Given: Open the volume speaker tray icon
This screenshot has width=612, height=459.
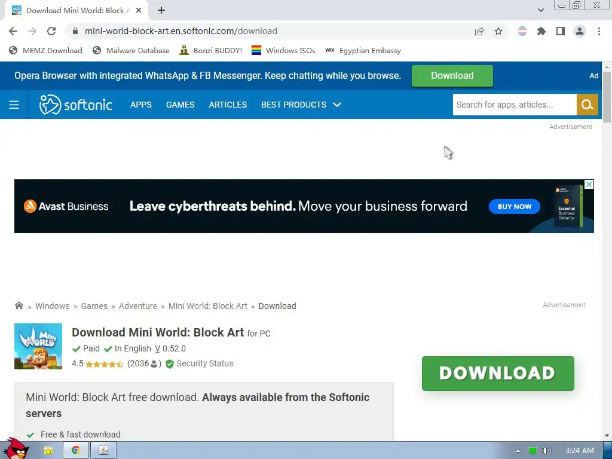Looking at the screenshot, I should coord(547,451).
